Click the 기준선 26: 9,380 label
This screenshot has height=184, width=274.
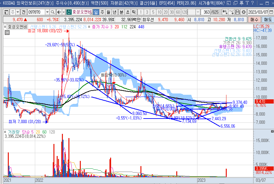pos(237,43)
